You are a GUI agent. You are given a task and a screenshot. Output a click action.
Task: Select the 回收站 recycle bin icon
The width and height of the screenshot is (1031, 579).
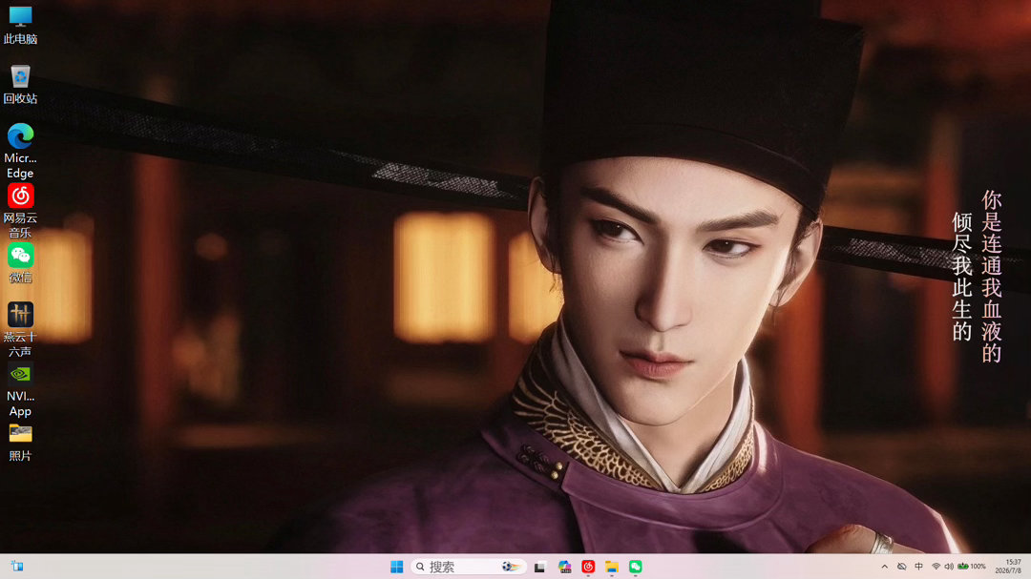(x=20, y=85)
